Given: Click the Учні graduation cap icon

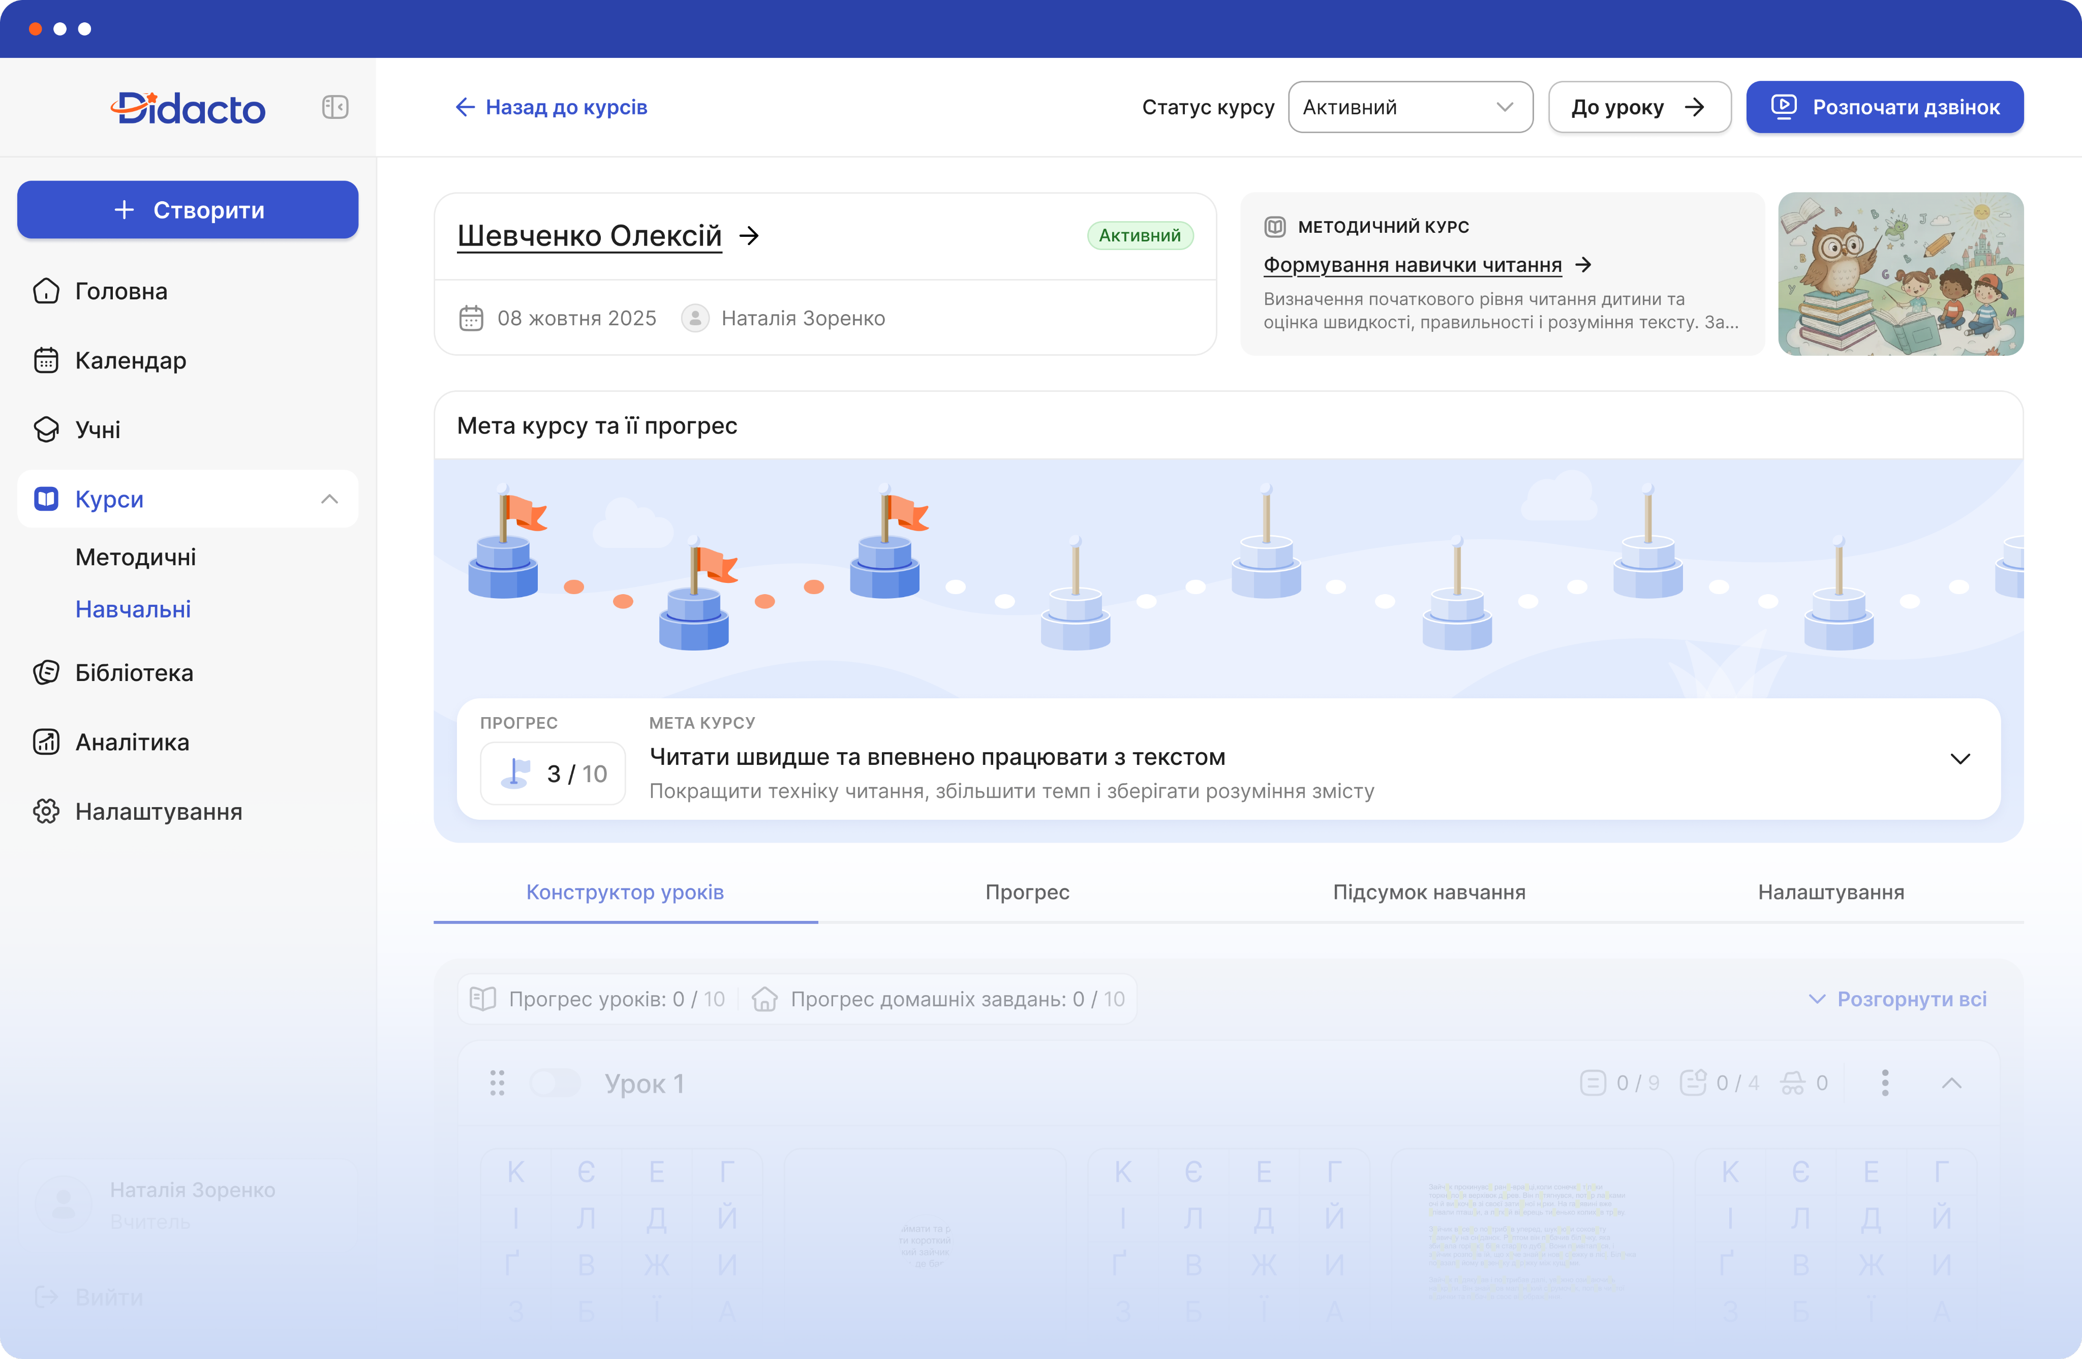Looking at the screenshot, I should (x=46, y=429).
